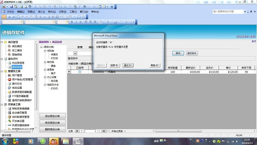Collapse the 管理员工具 tree node
The image size is (257, 145).
pos(2,71)
